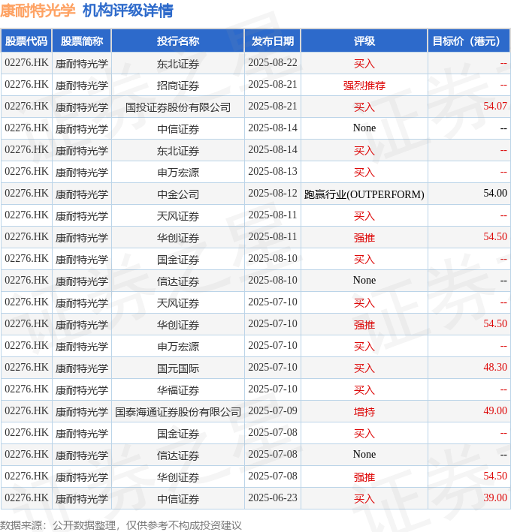Select the 机构评级详情 heading
Viewport: 511px width, 532px height.
tap(128, 11)
